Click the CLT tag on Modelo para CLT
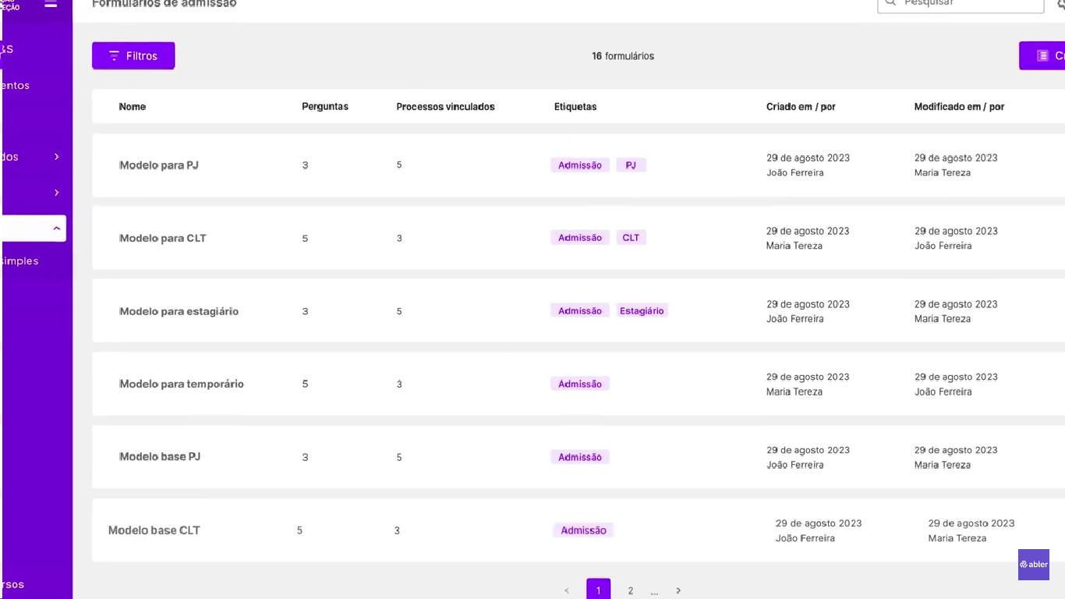This screenshot has height=599, width=1065. 631,237
